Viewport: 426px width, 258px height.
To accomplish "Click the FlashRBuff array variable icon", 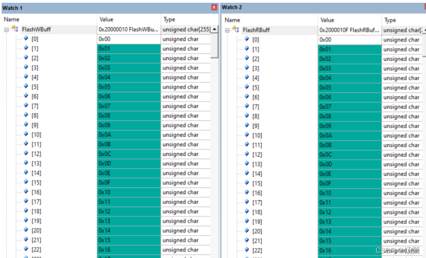I will [x=236, y=29].
